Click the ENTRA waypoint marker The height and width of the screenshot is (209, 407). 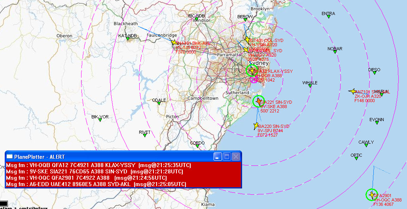pos(329,17)
